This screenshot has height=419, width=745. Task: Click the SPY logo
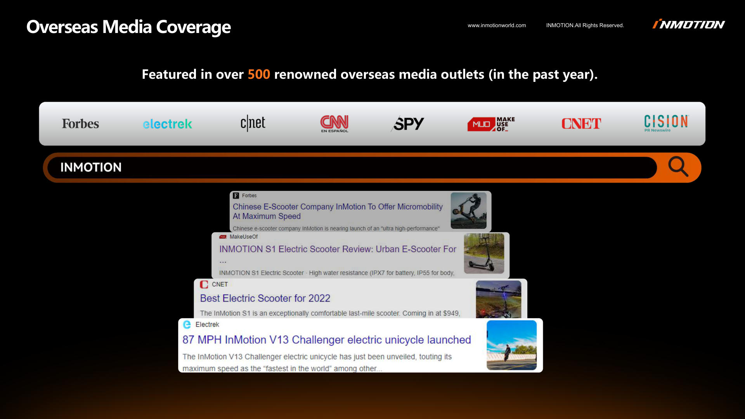tap(407, 124)
